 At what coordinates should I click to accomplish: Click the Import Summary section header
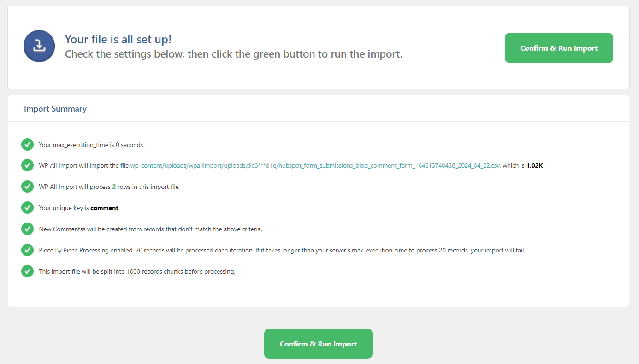pos(55,109)
